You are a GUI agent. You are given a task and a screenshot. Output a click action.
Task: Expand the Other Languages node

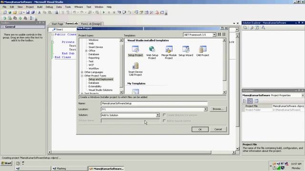tap(82, 72)
